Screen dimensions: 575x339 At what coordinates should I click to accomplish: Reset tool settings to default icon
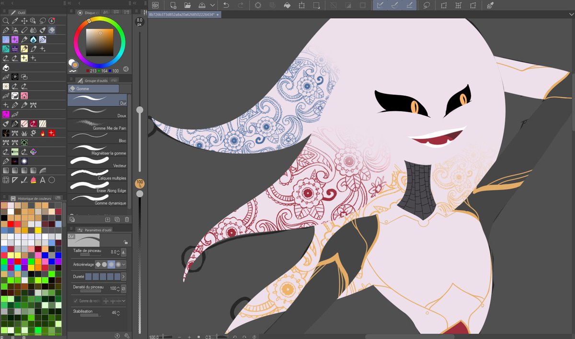117,336
